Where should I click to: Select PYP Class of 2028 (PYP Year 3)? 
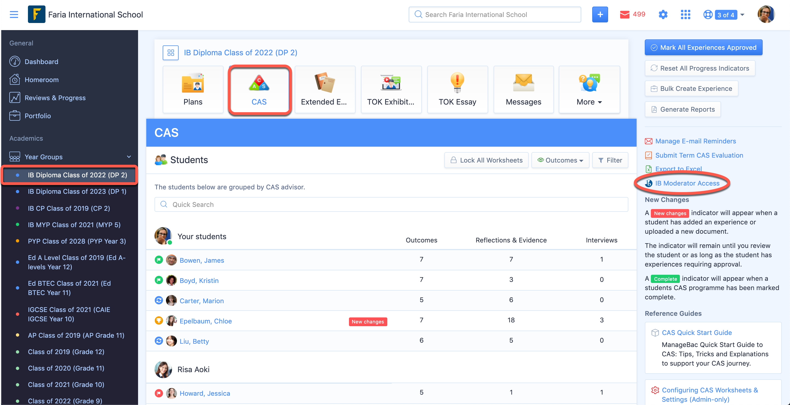[x=77, y=241]
